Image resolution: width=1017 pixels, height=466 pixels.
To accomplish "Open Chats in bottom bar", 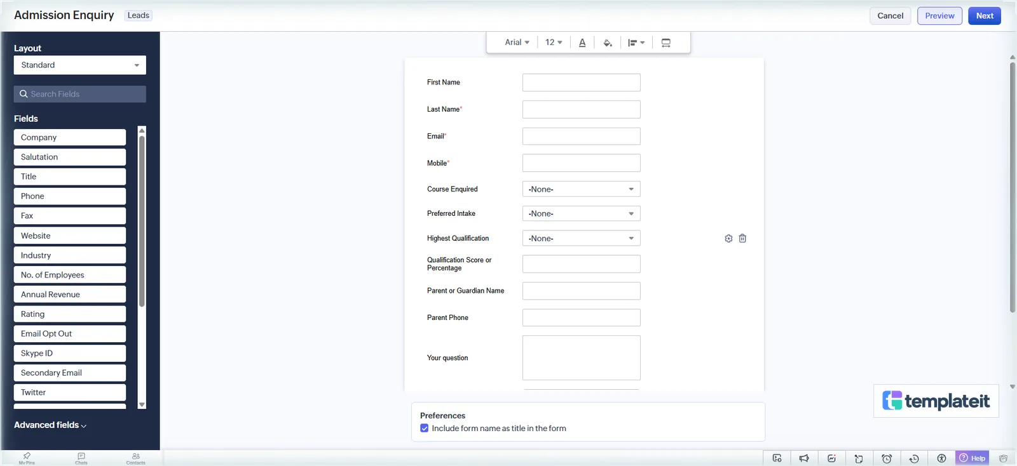I will point(81,458).
